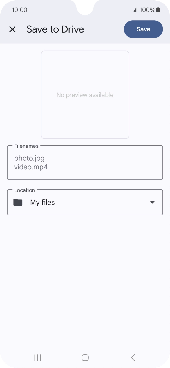Tap the Save button
170x368 pixels.
pos(143,29)
